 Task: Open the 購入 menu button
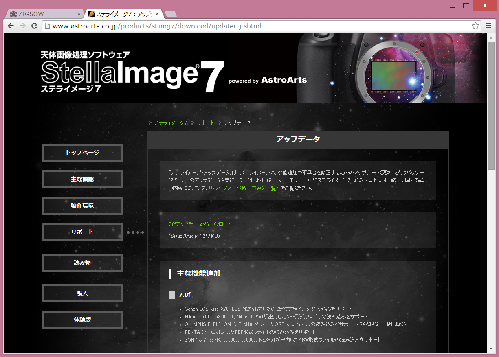point(82,293)
